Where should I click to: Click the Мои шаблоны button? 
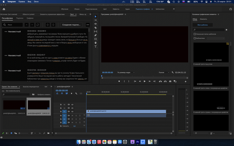coord(203,25)
